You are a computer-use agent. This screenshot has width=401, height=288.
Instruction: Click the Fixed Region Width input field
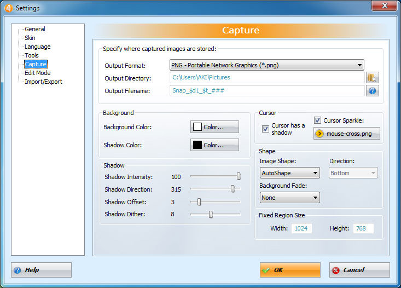[301, 228]
